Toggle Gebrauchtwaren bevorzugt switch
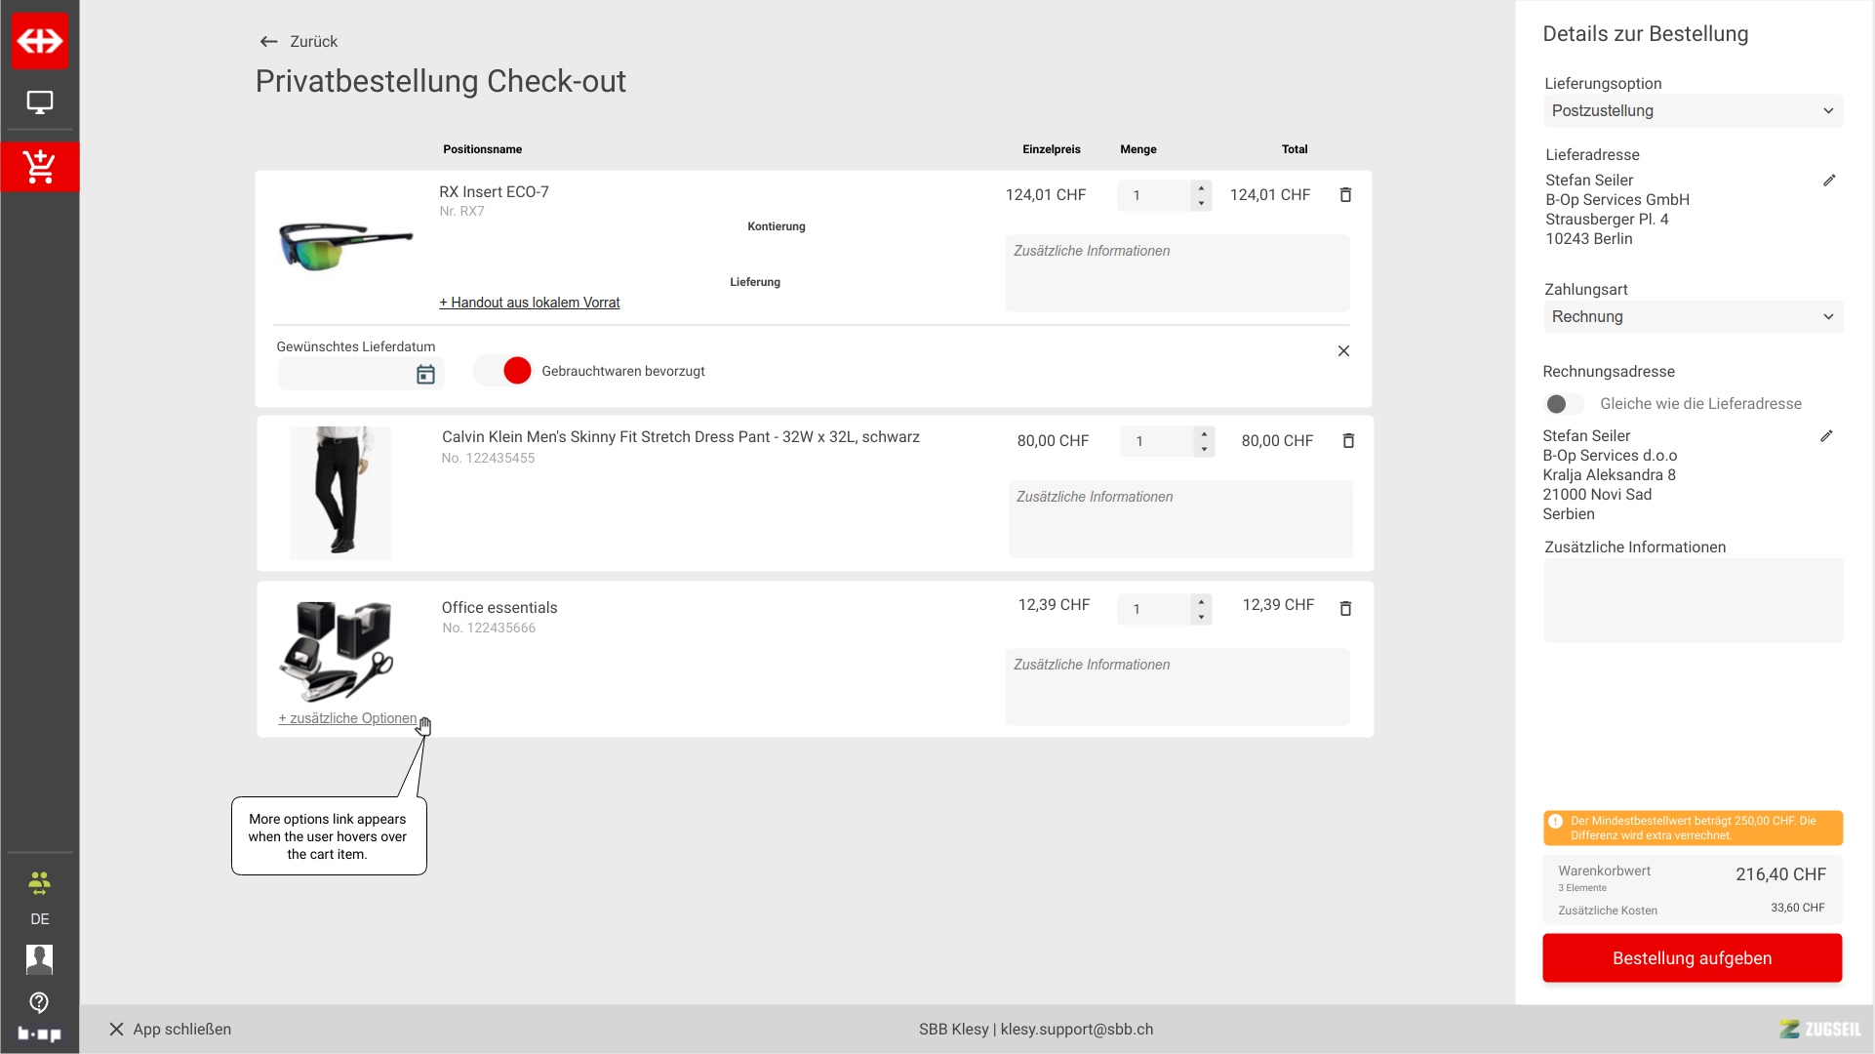 tap(503, 371)
